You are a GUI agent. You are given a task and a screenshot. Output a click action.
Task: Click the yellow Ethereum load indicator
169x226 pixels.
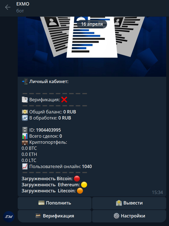click(x=84, y=185)
